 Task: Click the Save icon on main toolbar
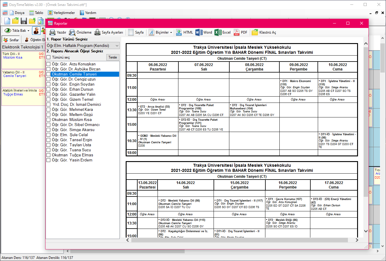click(x=24, y=21)
